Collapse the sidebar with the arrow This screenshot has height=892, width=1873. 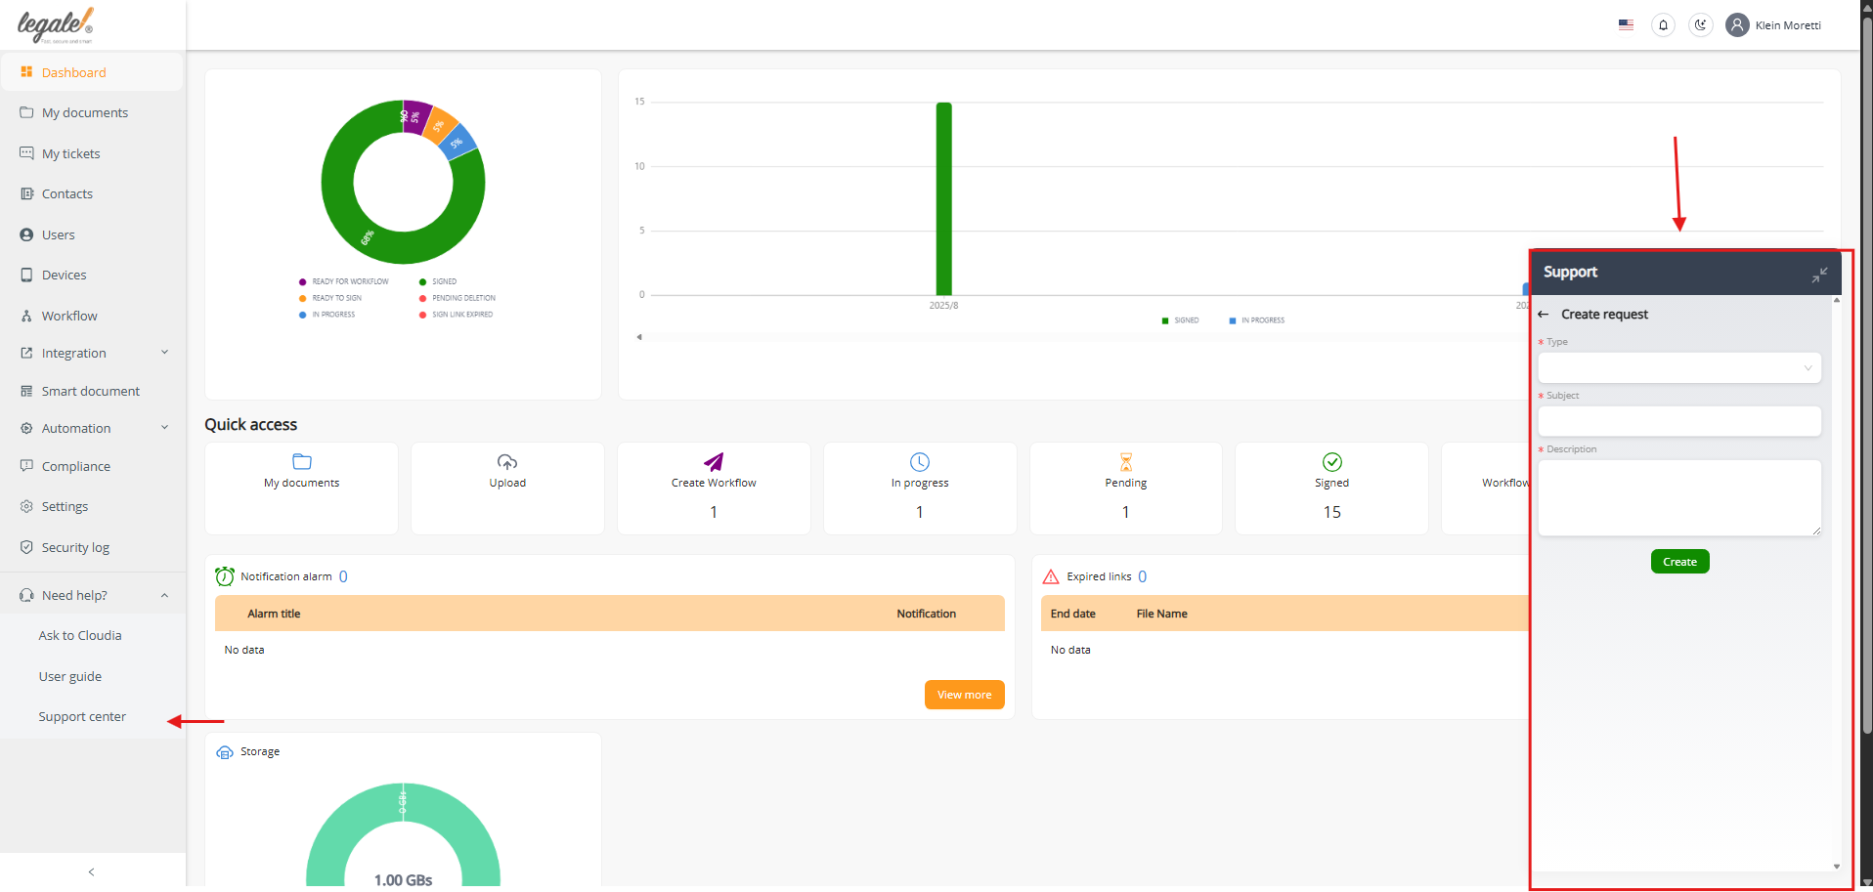(x=92, y=871)
